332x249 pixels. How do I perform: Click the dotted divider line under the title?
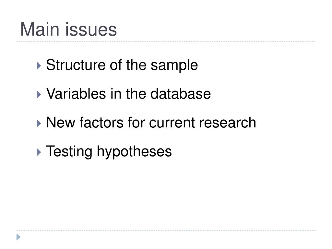pyautogui.click(x=166, y=41)
